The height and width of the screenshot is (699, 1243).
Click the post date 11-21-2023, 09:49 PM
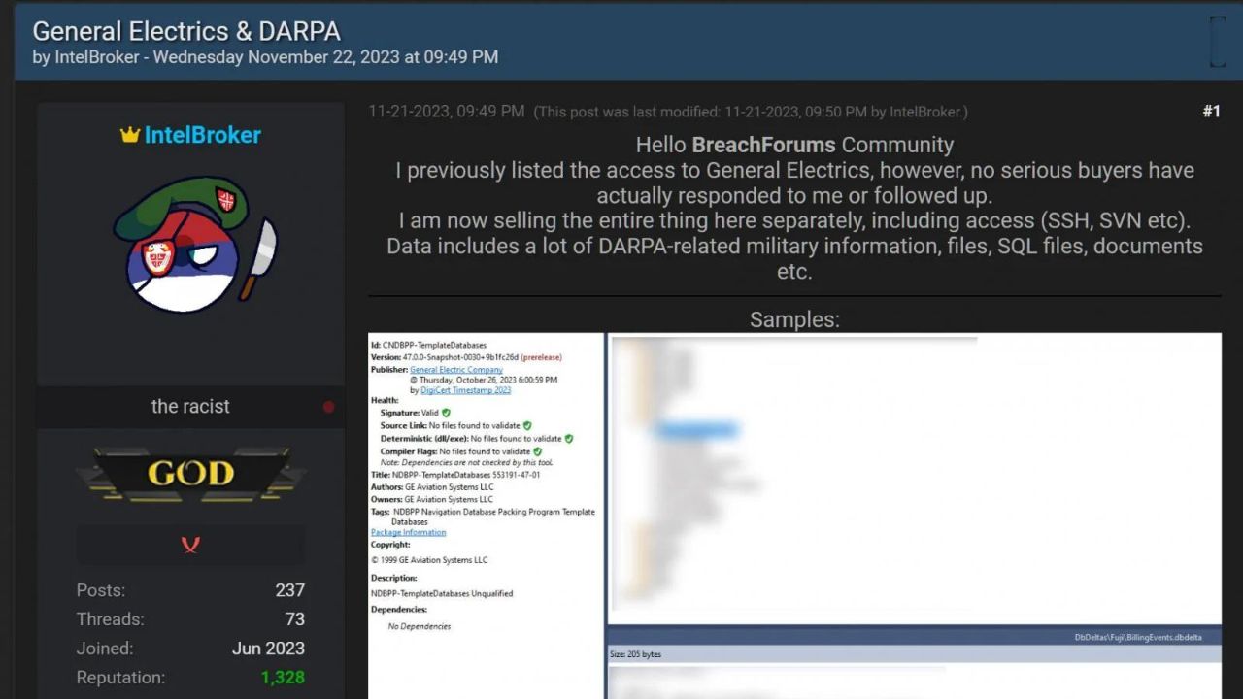click(447, 112)
